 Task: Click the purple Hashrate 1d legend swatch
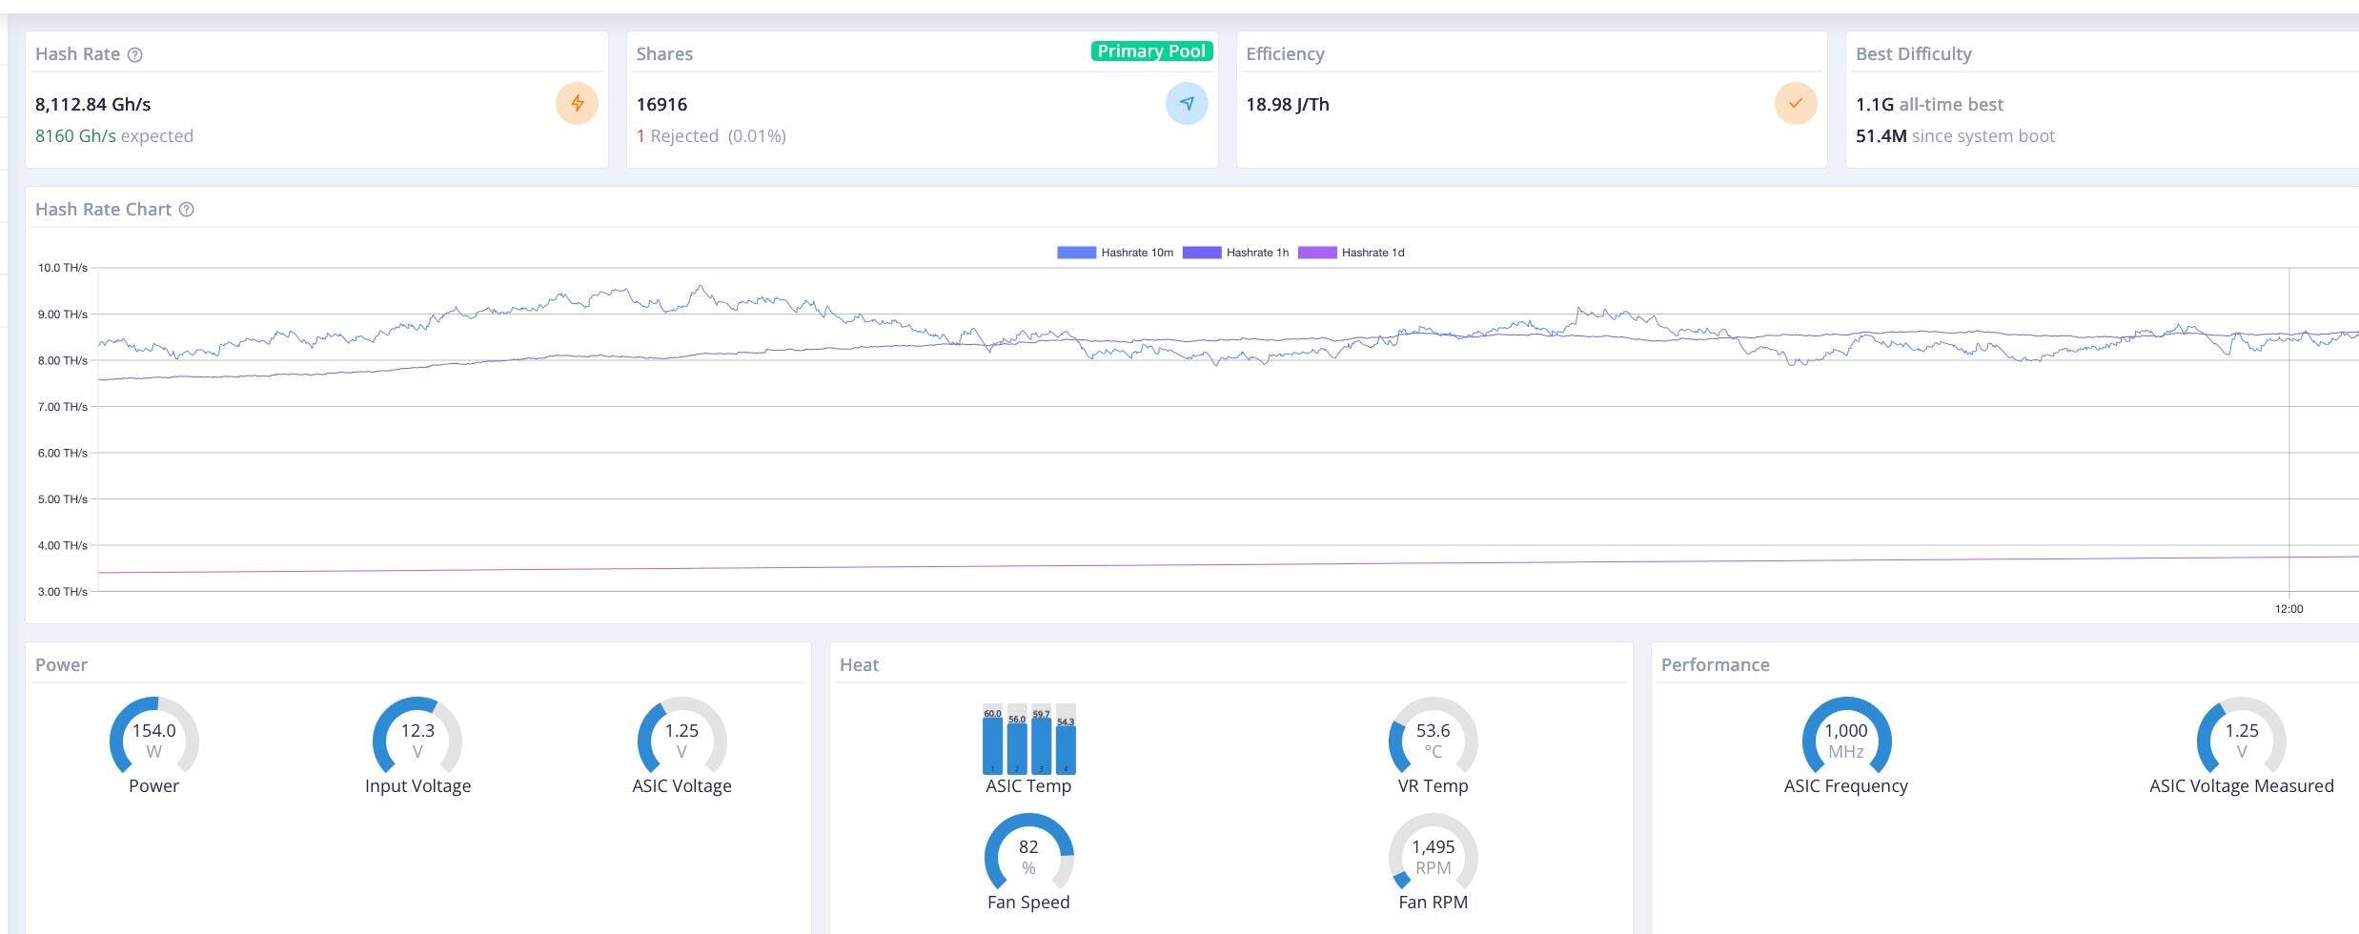(1317, 253)
